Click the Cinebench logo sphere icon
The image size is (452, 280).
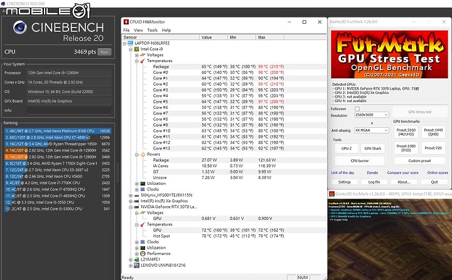pyautogui.click(x=20, y=28)
